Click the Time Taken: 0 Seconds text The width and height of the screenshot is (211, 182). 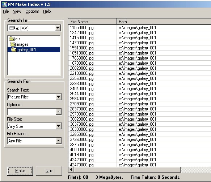pos(155,177)
